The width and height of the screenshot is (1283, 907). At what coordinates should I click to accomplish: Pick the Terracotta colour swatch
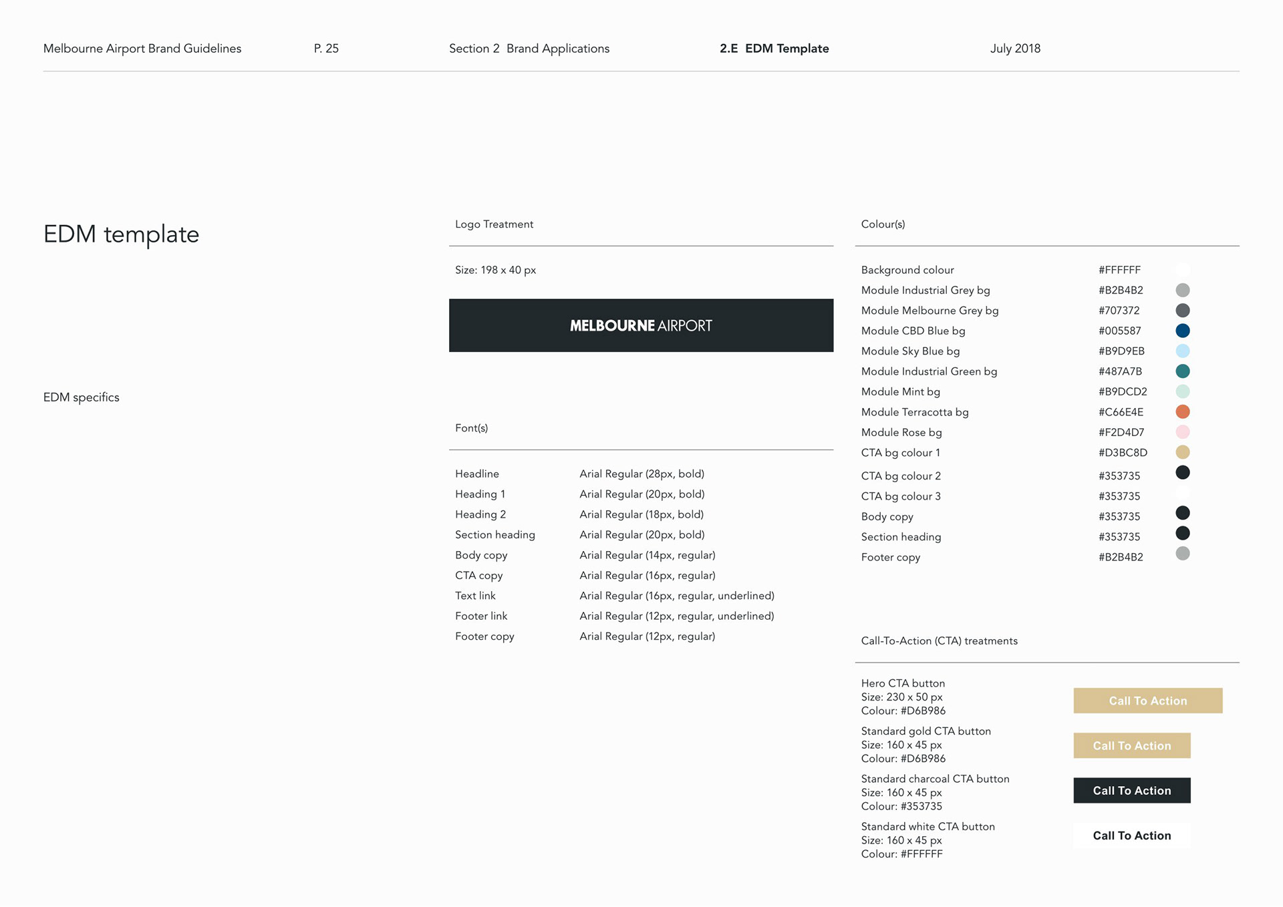click(x=1182, y=411)
